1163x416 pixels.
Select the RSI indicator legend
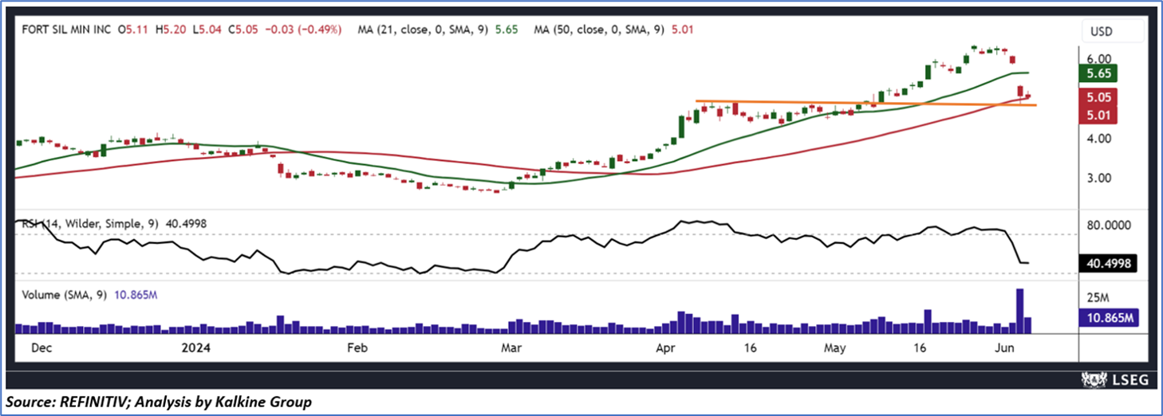click(113, 224)
